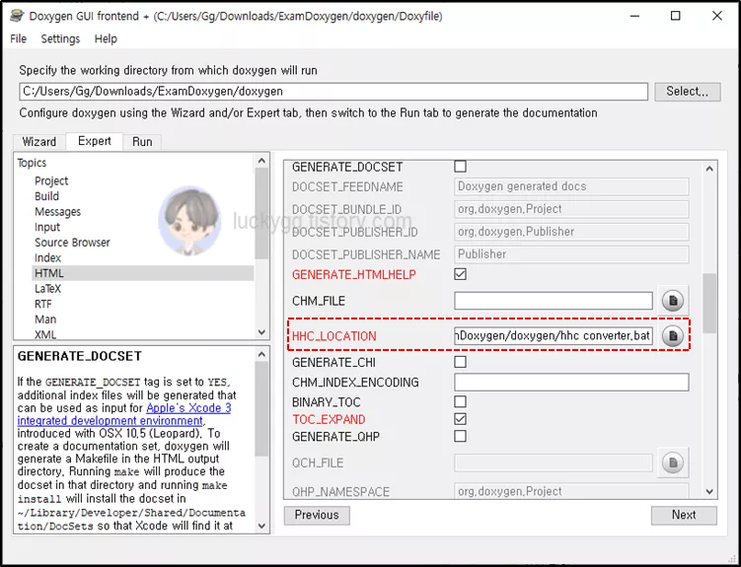741x567 pixels.
Task: Switch to the Wizard tab
Action: [39, 142]
